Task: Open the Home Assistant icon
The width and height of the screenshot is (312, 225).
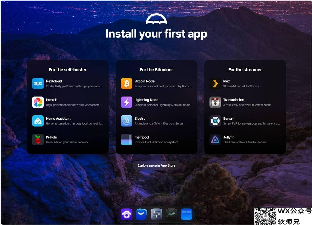Action: (x=38, y=121)
